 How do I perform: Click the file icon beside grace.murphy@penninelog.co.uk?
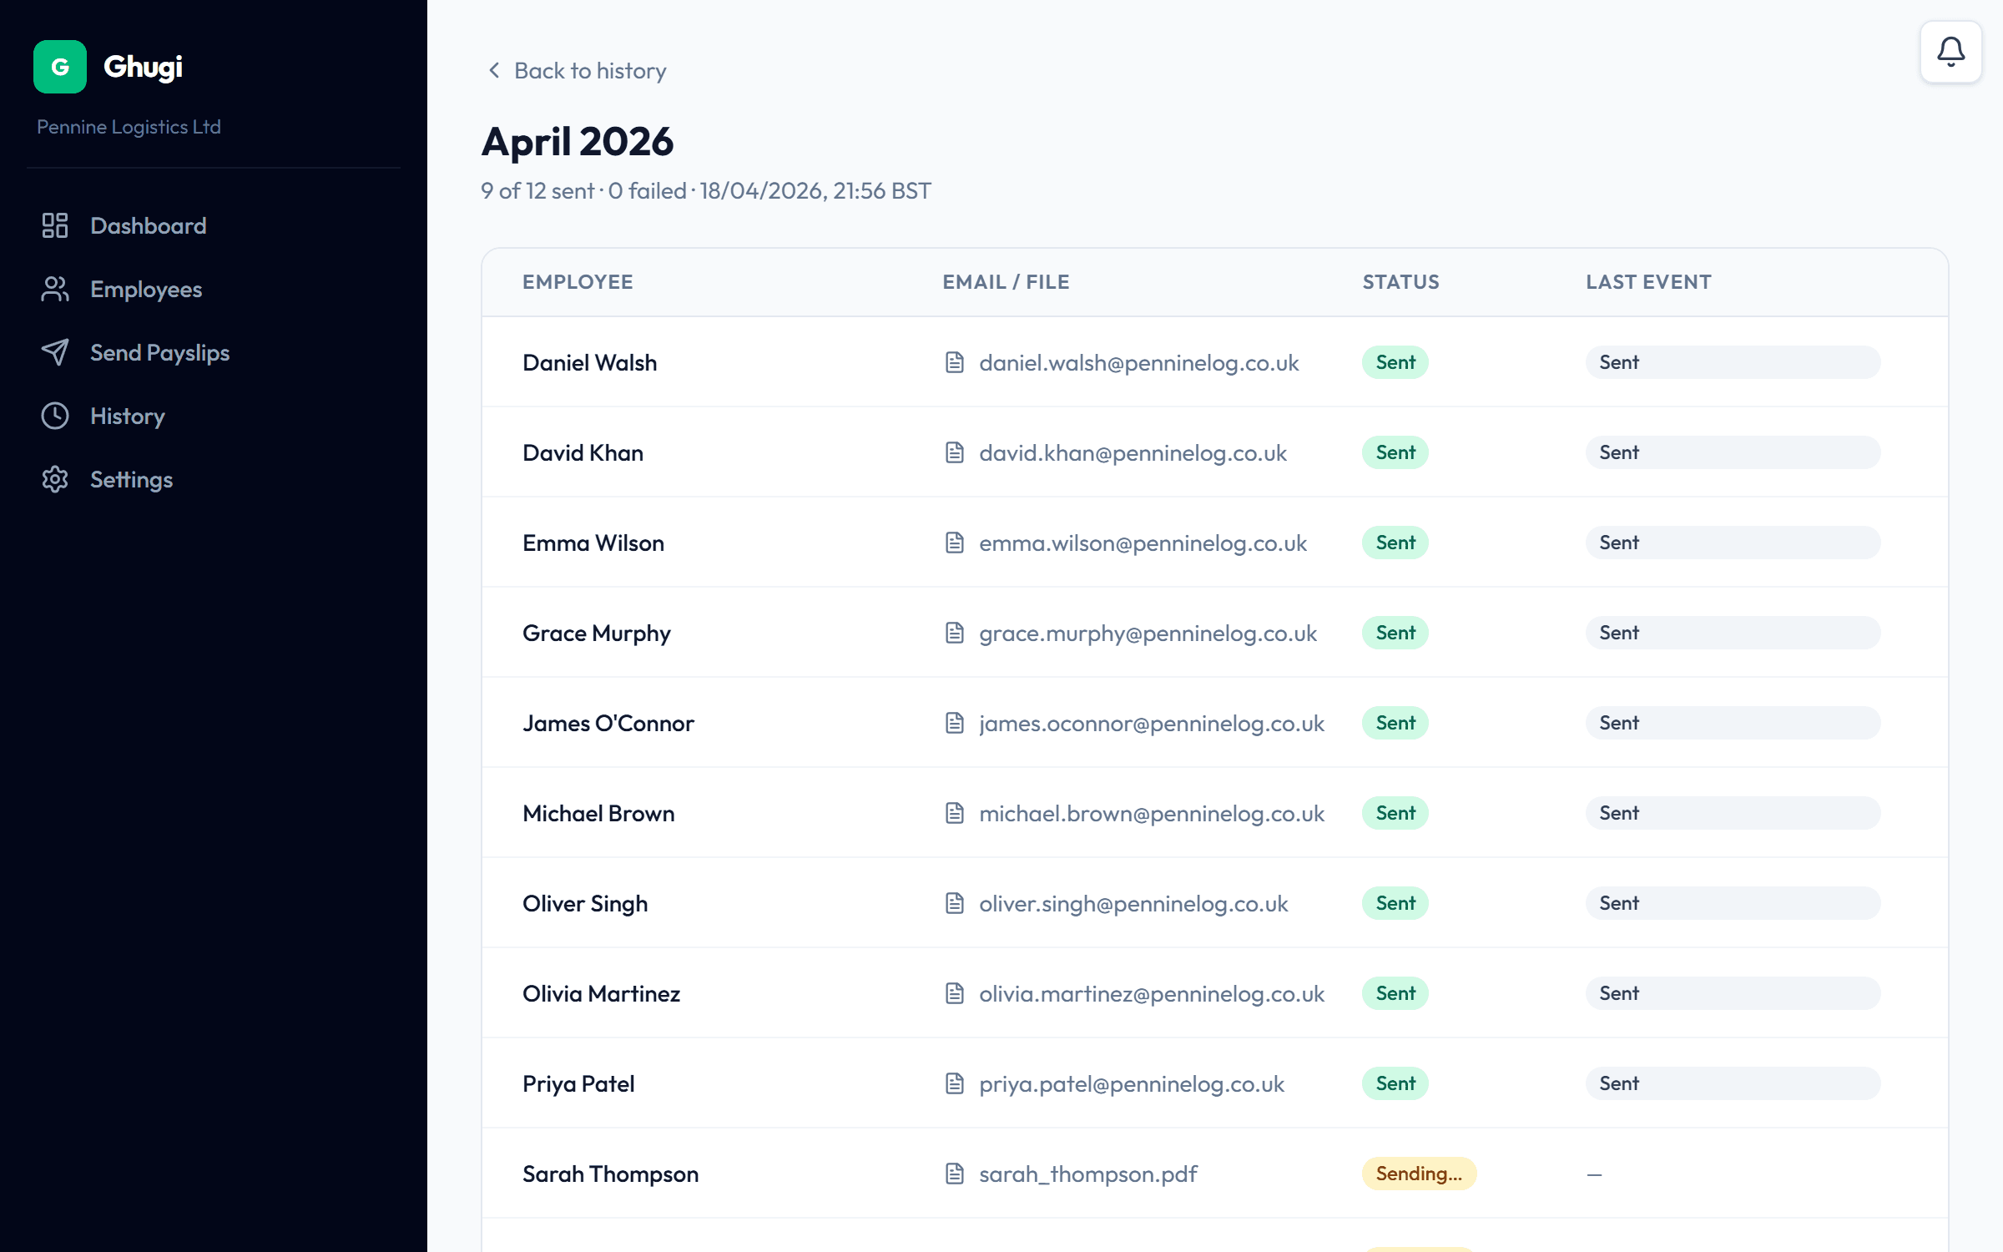(x=956, y=633)
